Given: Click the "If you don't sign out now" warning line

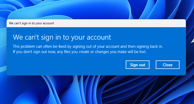Looking at the screenshot, I should tap(80, 52).
